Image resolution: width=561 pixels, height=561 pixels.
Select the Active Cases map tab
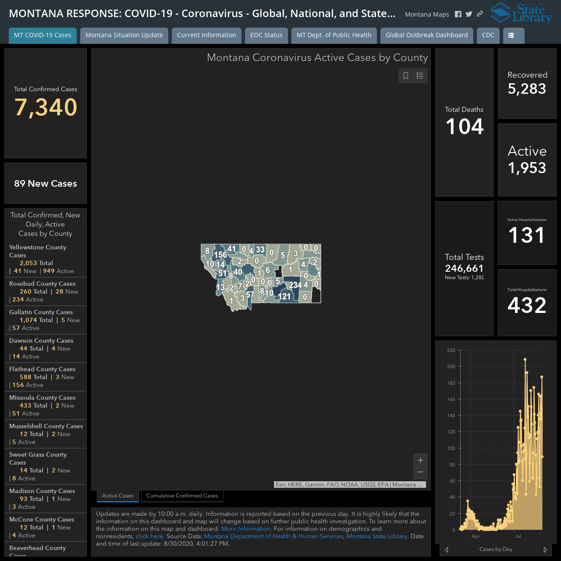pos(118,496)
